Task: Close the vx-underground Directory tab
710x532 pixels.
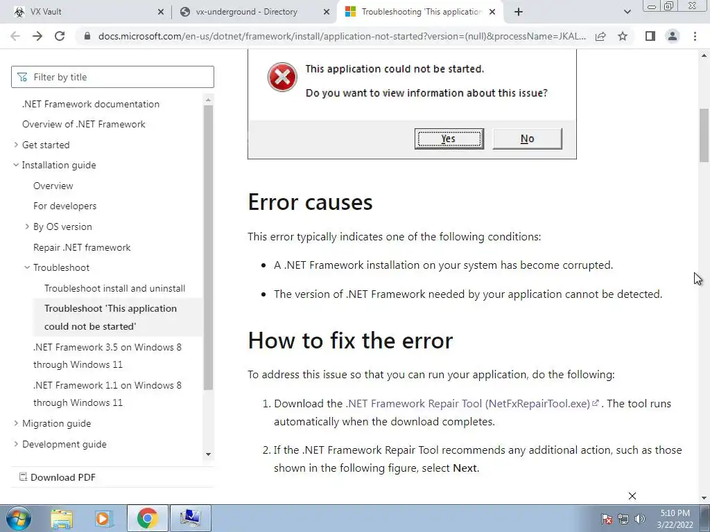Action: (x=327, y=12)
